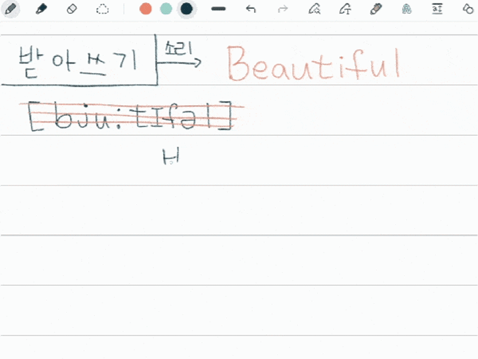
Task: Open the line spacing alignment tool
Action: click(437, 9)
